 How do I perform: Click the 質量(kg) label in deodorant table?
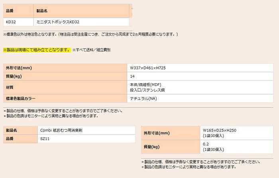tap(151, 147)
